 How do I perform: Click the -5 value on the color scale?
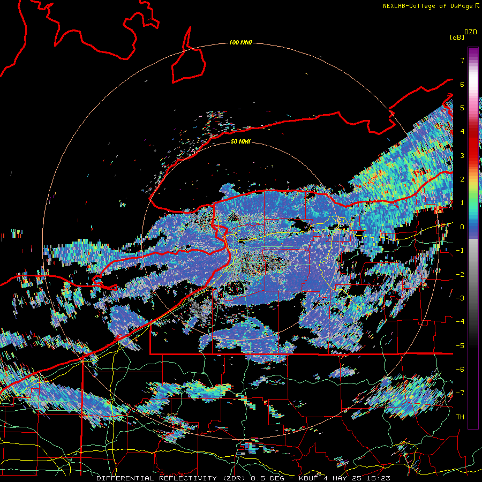pos(460,346)
